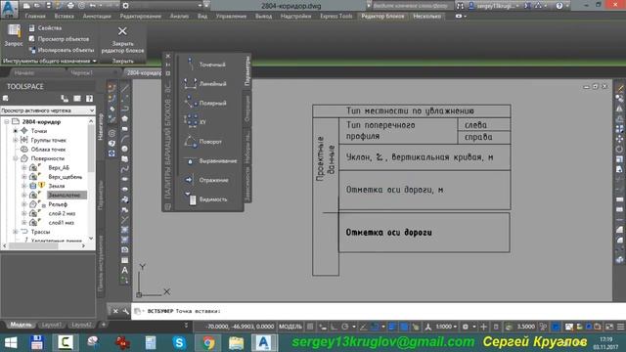Click the Toolspace help question mark icon

click(x=89, y=98)
